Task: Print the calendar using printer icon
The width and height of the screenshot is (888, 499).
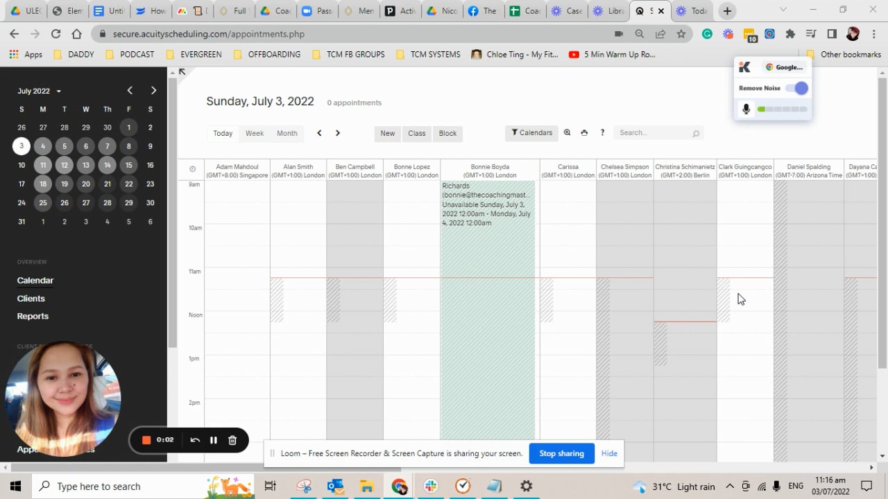Action: pos(584,133)
